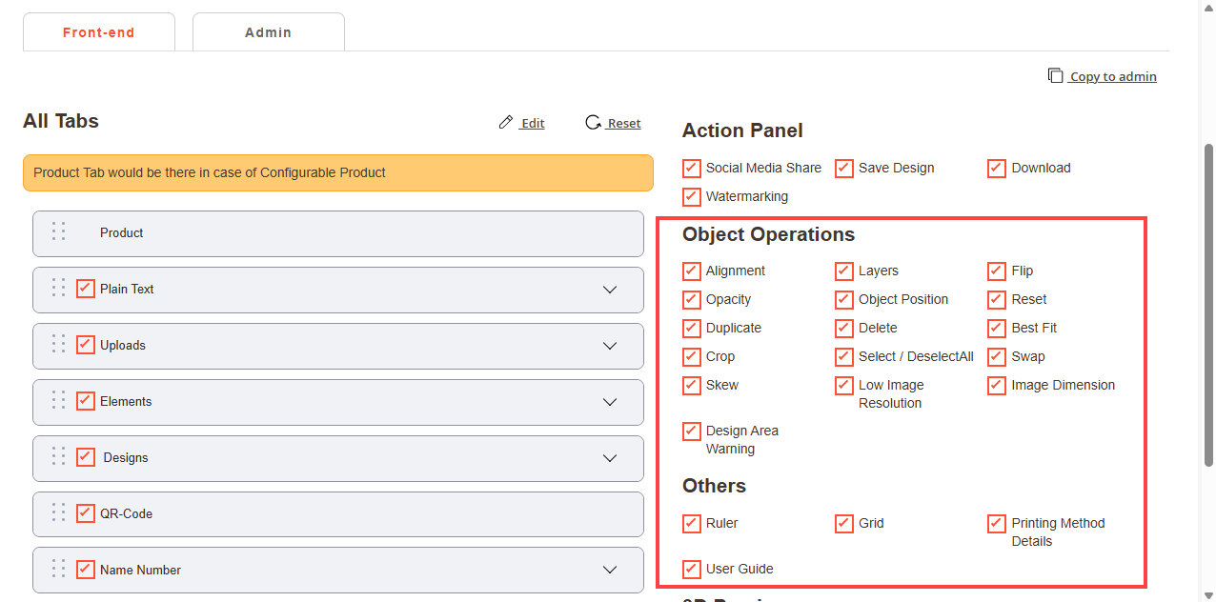
Task: Click the copy icon beside Copy to admin
Action: tap(1055, 75)
